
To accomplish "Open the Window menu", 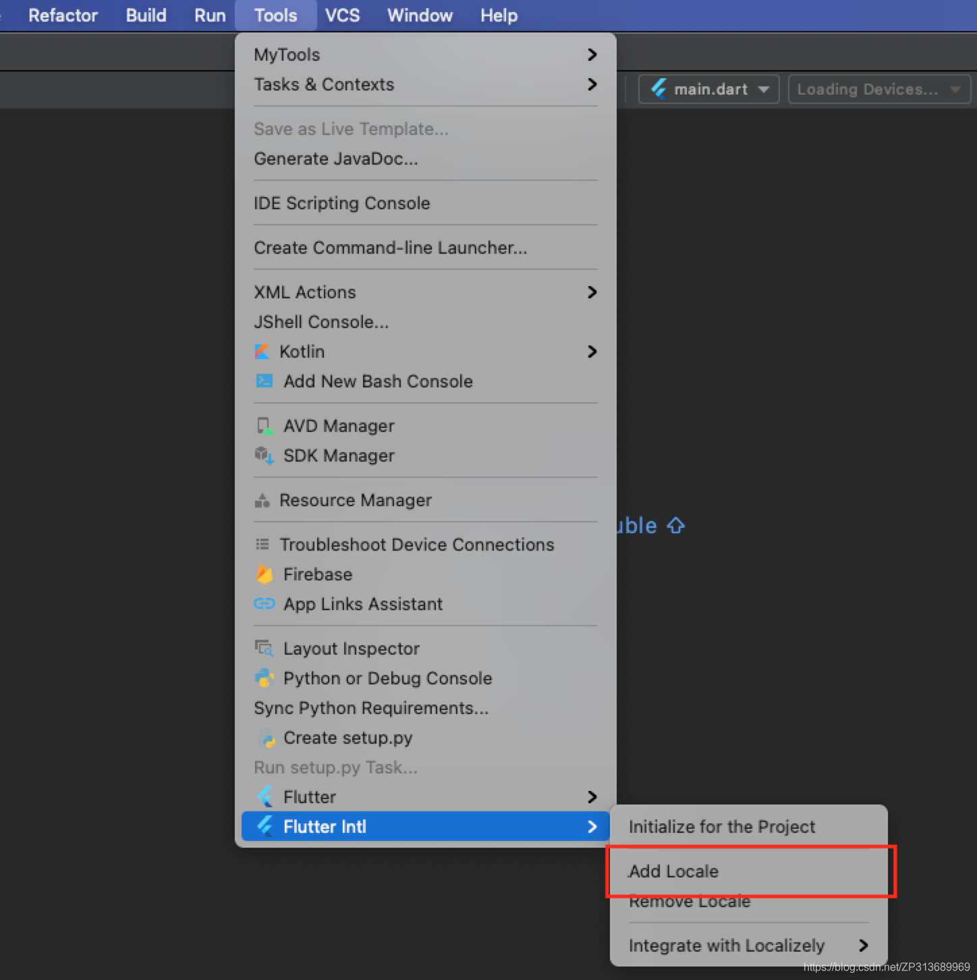I will click(x=420, y=16).
